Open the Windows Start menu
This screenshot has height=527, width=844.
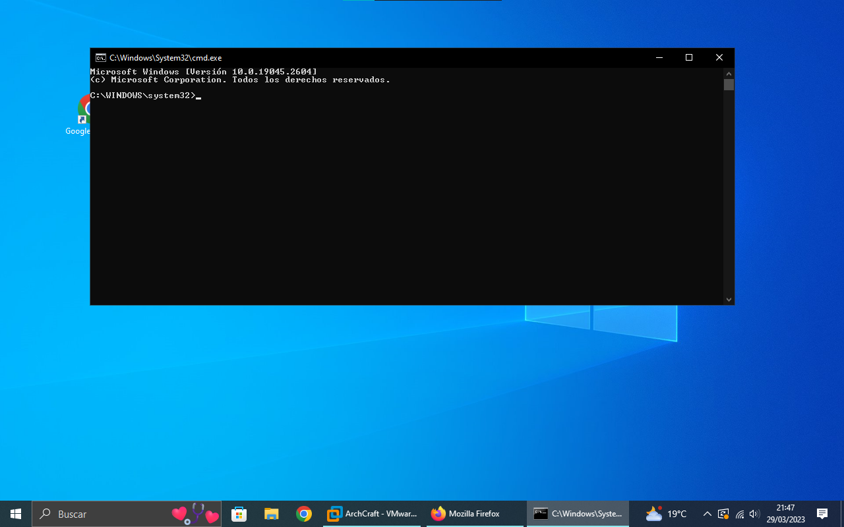point(16,514)
